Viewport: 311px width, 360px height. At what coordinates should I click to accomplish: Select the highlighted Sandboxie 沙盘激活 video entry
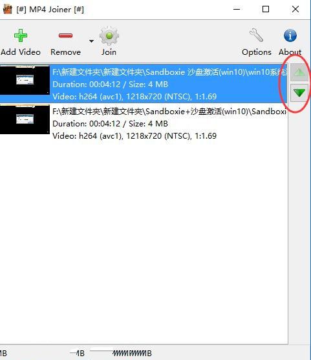144,83
